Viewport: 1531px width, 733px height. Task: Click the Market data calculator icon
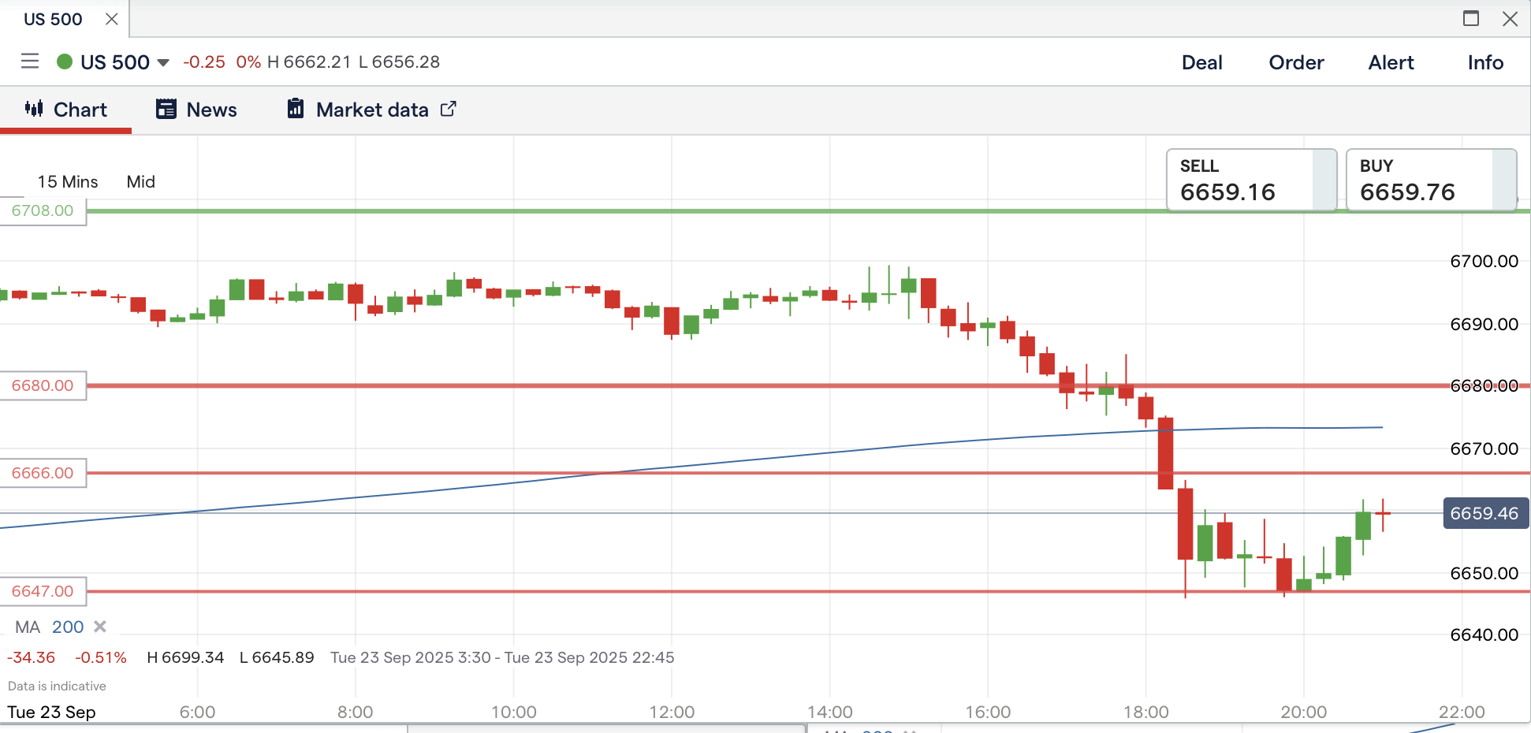pyautogui.click(x=296, y=109)
